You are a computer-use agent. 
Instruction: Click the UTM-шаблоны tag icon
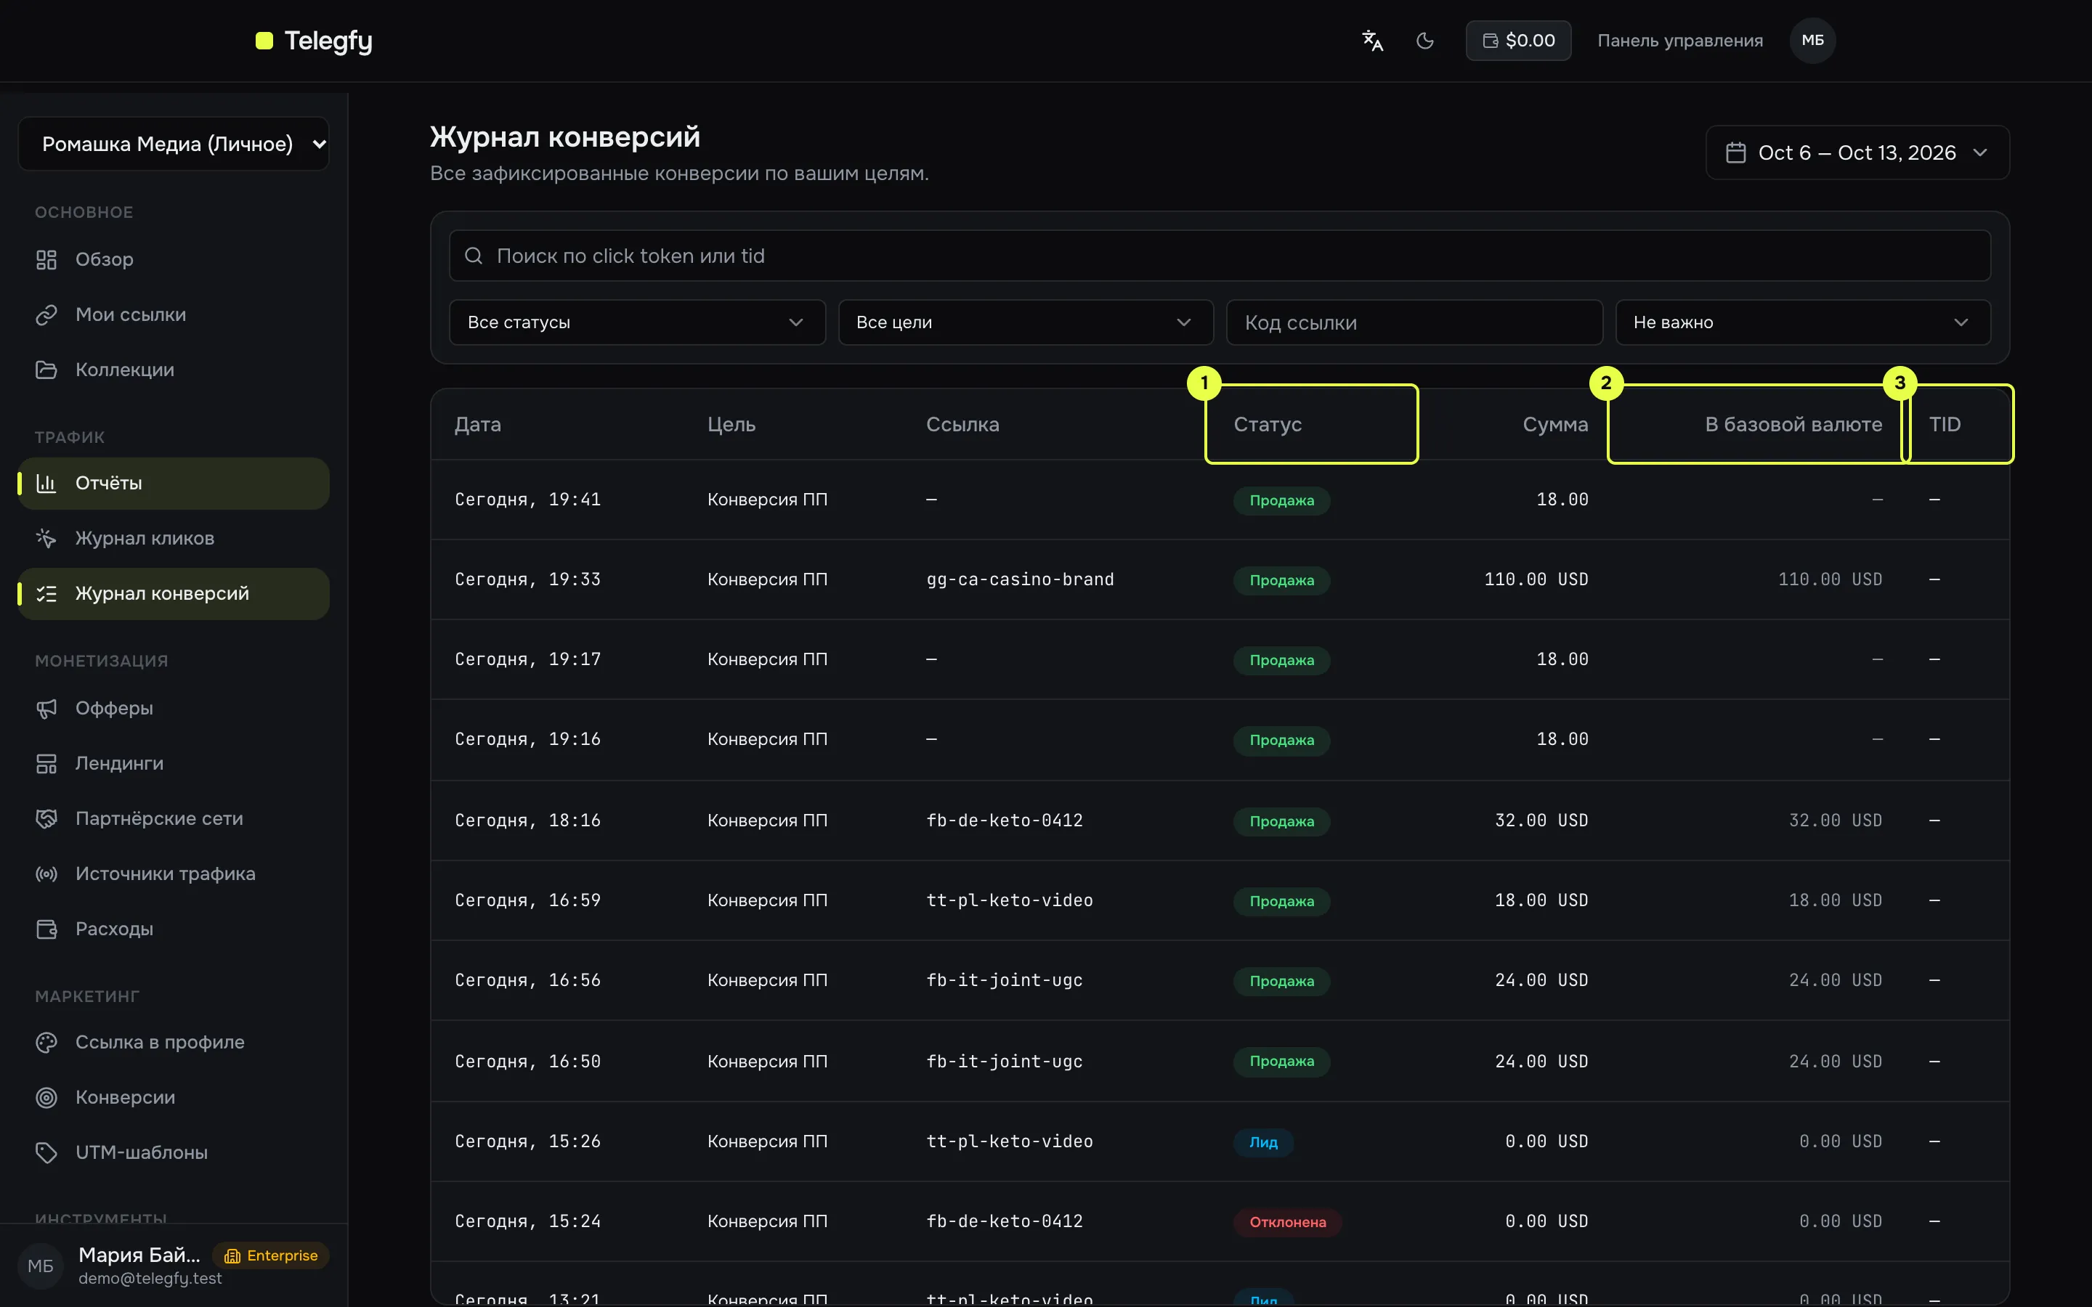tap(46, 1153)
